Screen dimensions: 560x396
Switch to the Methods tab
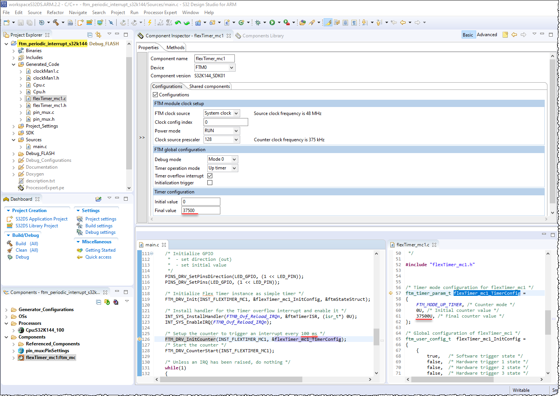(175, 48)
